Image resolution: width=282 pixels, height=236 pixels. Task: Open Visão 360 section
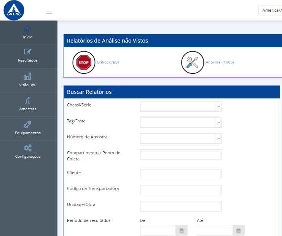pyautogui.click(x=27, y=80)
